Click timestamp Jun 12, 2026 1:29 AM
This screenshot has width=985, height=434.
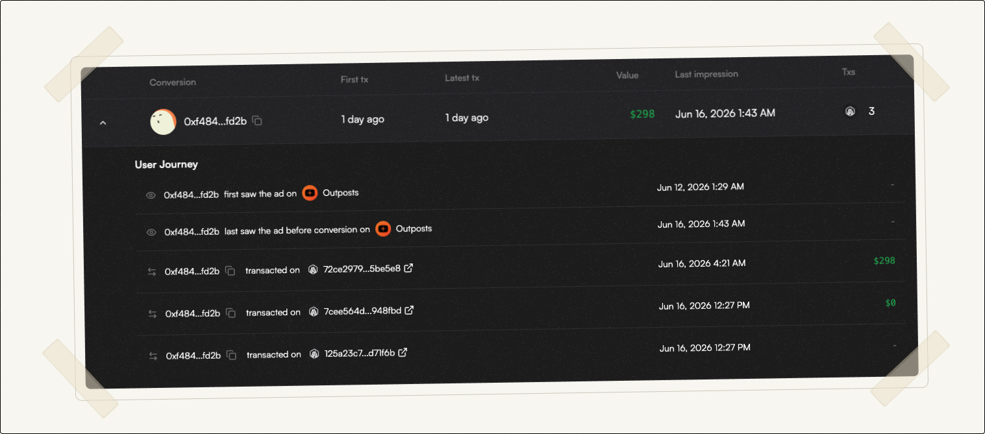coord(701,187)
